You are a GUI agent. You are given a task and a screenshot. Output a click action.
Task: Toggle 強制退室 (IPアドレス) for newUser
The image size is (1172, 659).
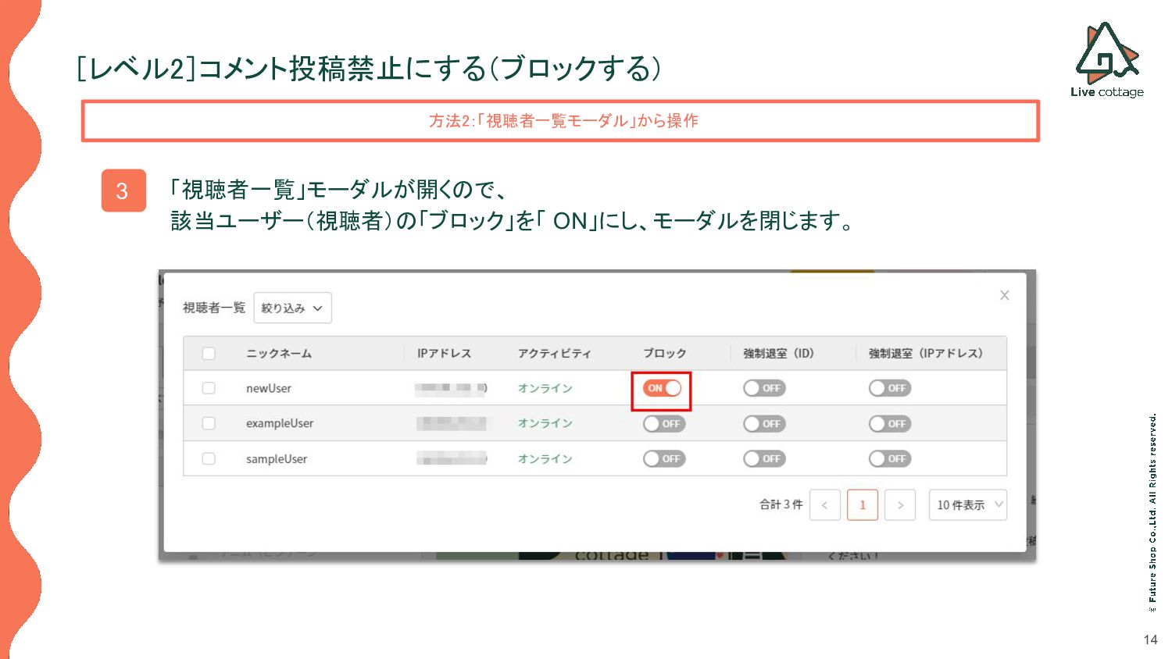890,388
